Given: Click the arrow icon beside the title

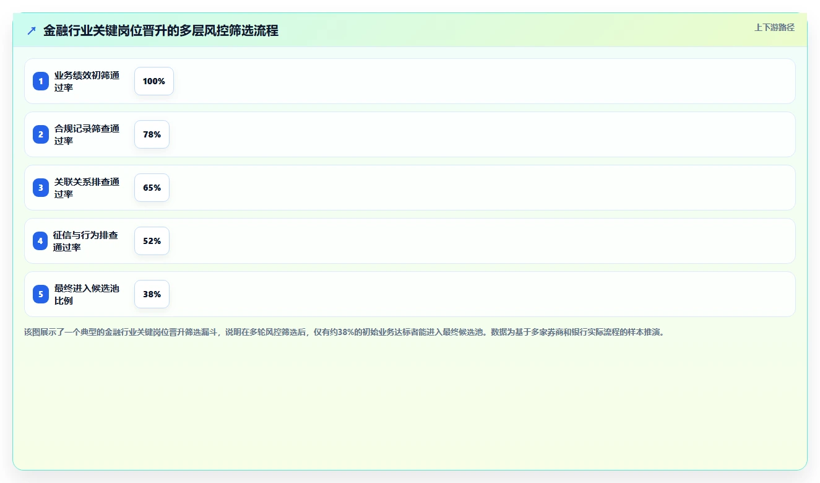Looking at the screenshot, I should [x=32, y=30].
